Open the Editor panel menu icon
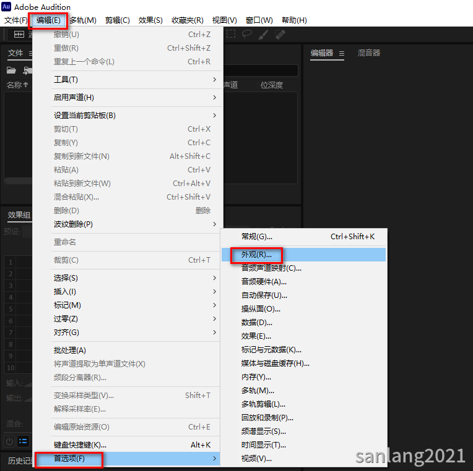This screenshot has height=471, width=473. pyautogui.click(x=342, y=53)
